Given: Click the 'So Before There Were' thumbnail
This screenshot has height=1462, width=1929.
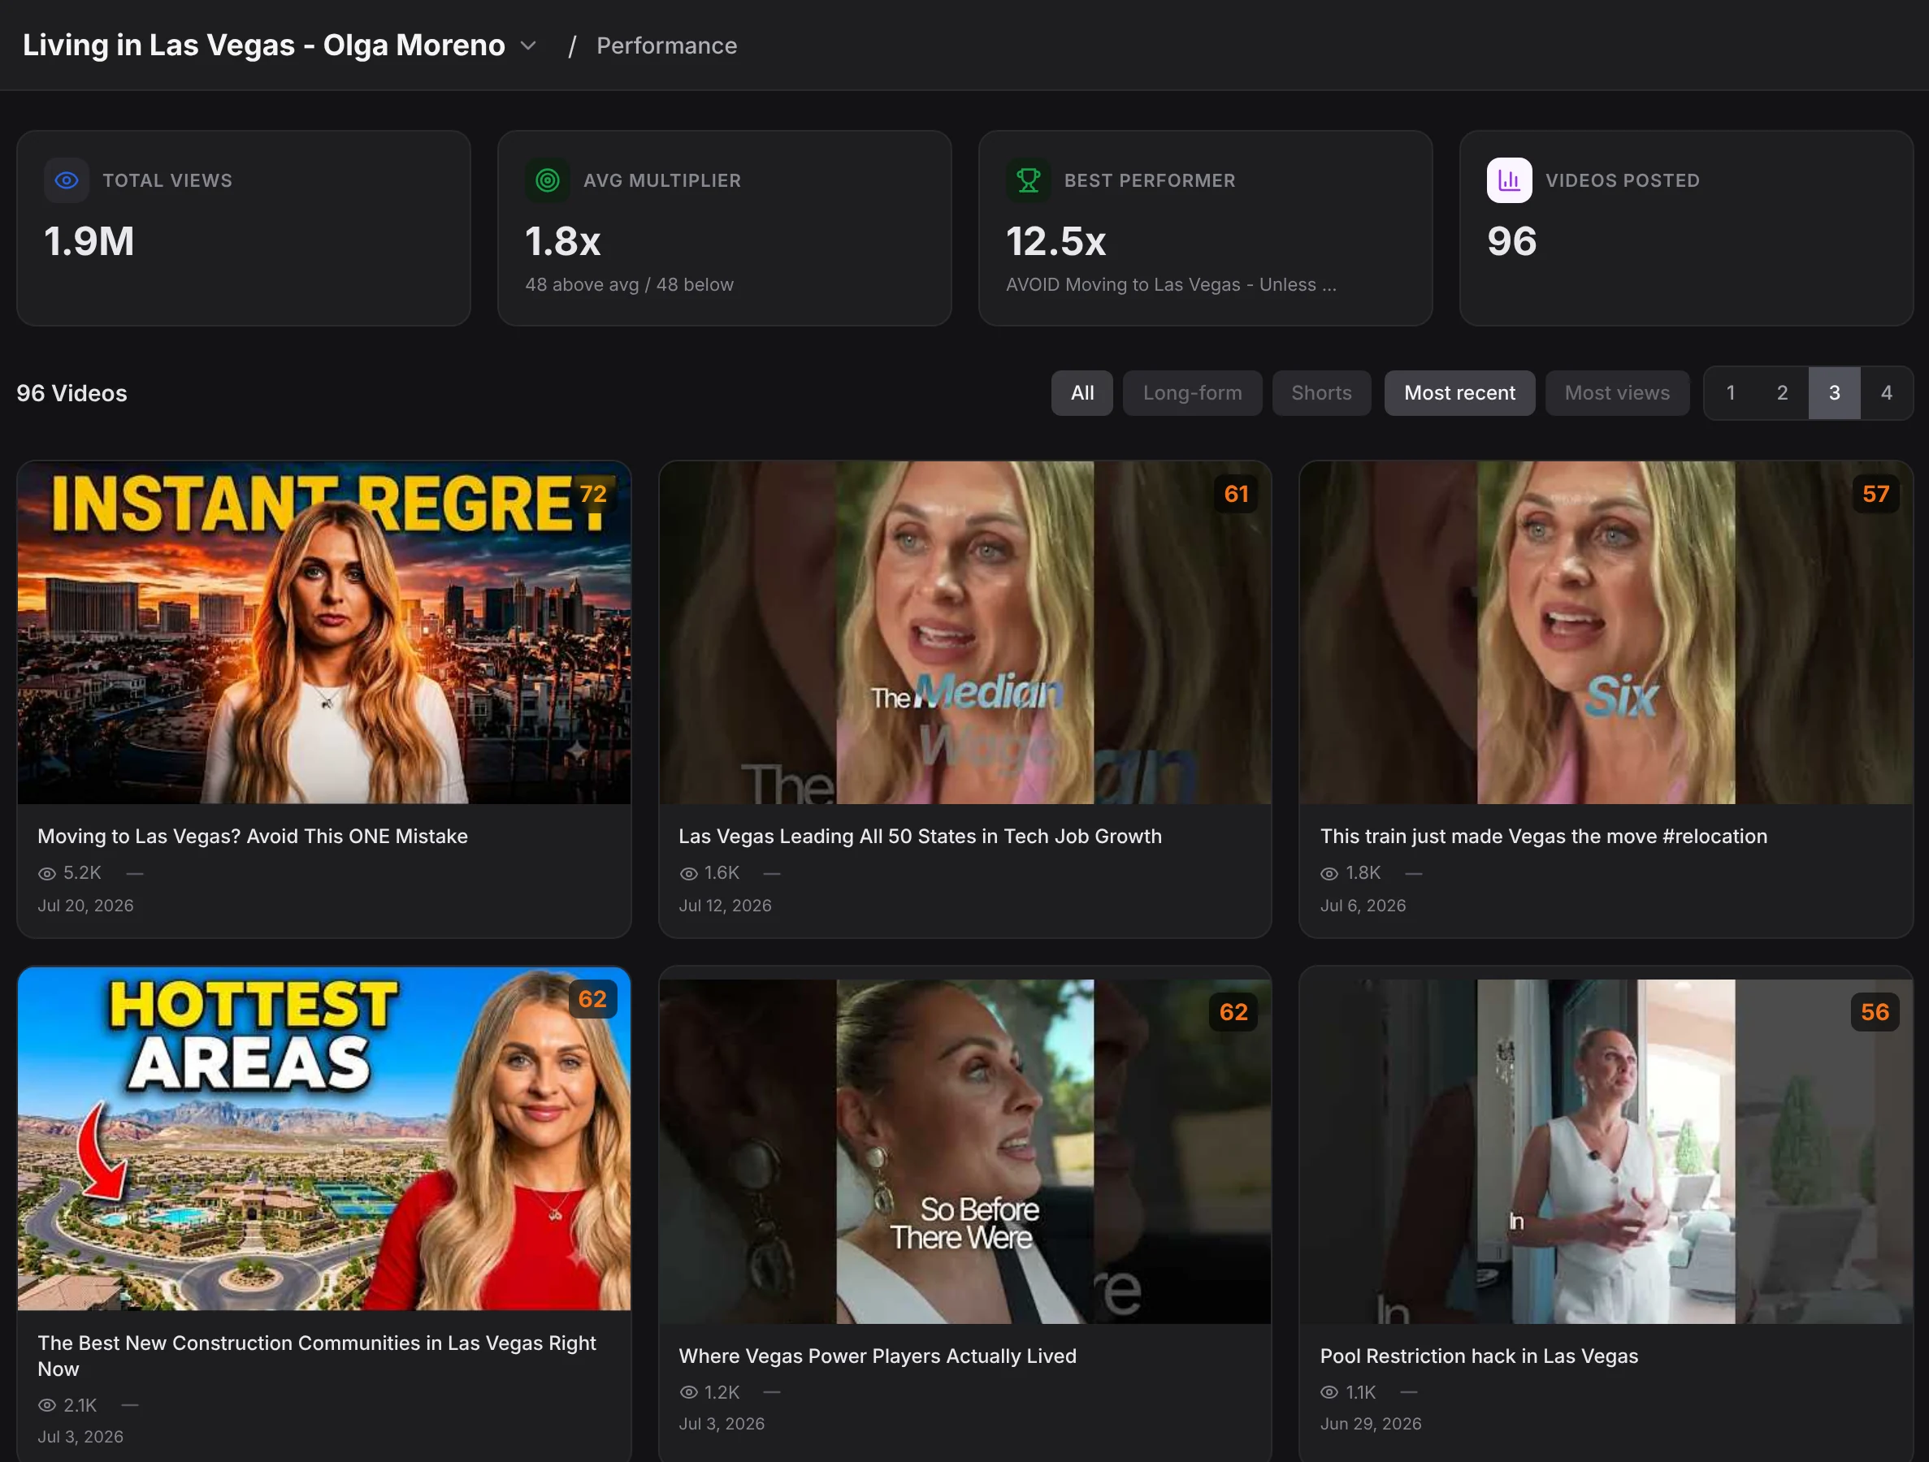Looking at the screenshot, I should [964, 1151].
